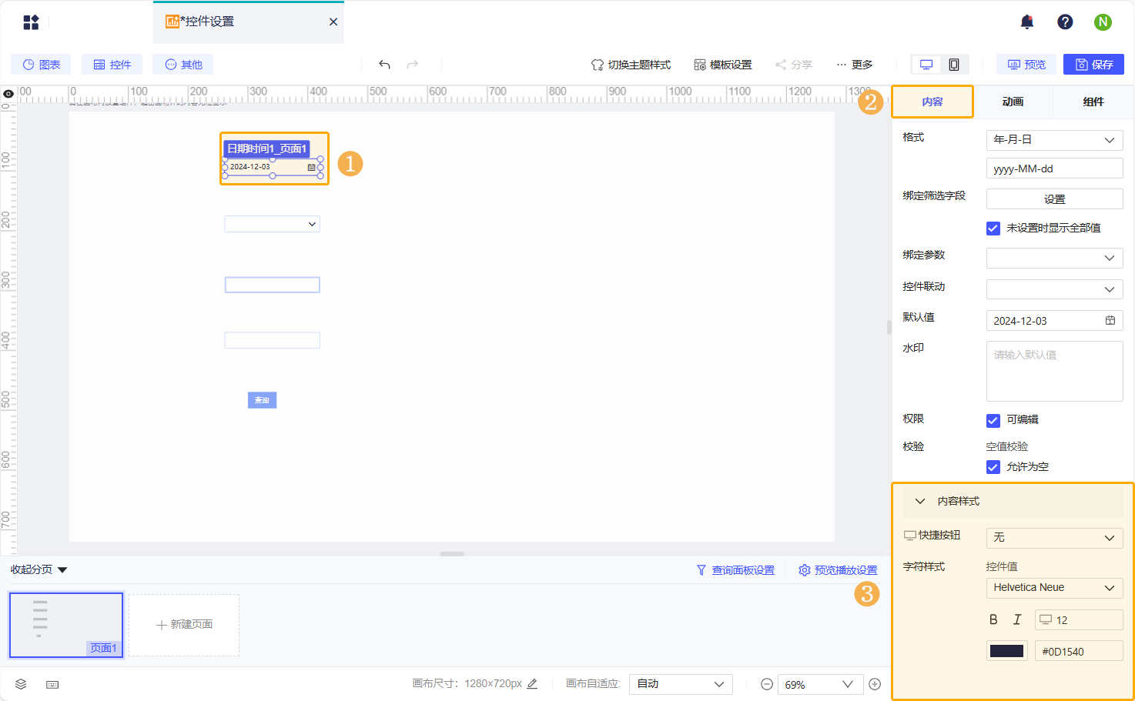Viewport: 1135px width, 701px height.
Task: Collapse pages with 收起分页
Action: [x=39, y=569]
